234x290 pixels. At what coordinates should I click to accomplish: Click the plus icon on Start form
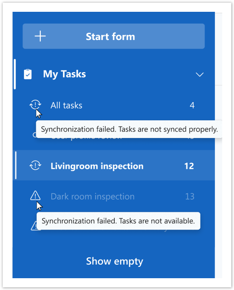click(40, 36)
